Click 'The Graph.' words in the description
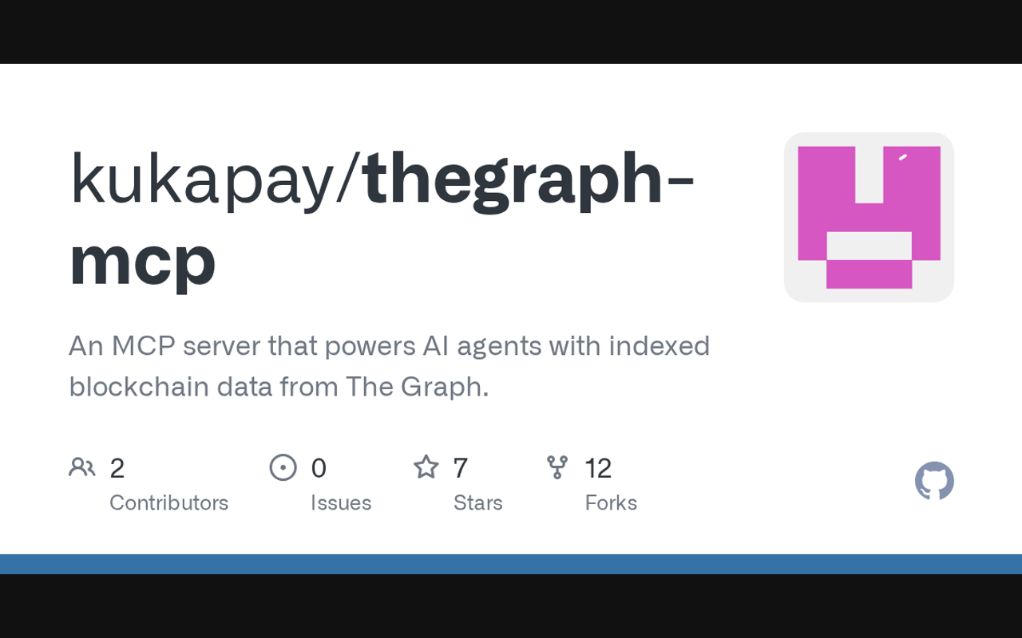 pyautogui.click(x=417, y=387)
